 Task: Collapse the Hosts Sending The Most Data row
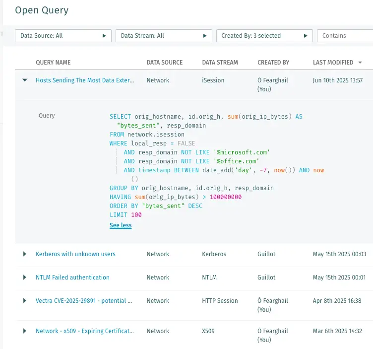(25, 80)
